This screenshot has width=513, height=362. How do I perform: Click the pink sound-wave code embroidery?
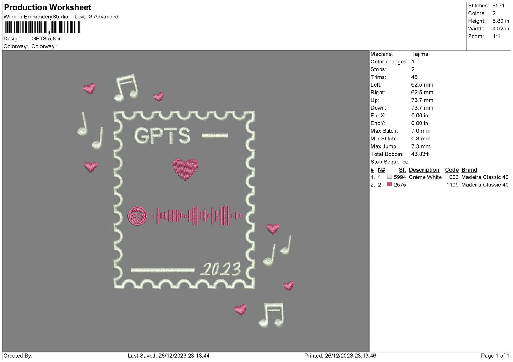click(x=197, y=216)
